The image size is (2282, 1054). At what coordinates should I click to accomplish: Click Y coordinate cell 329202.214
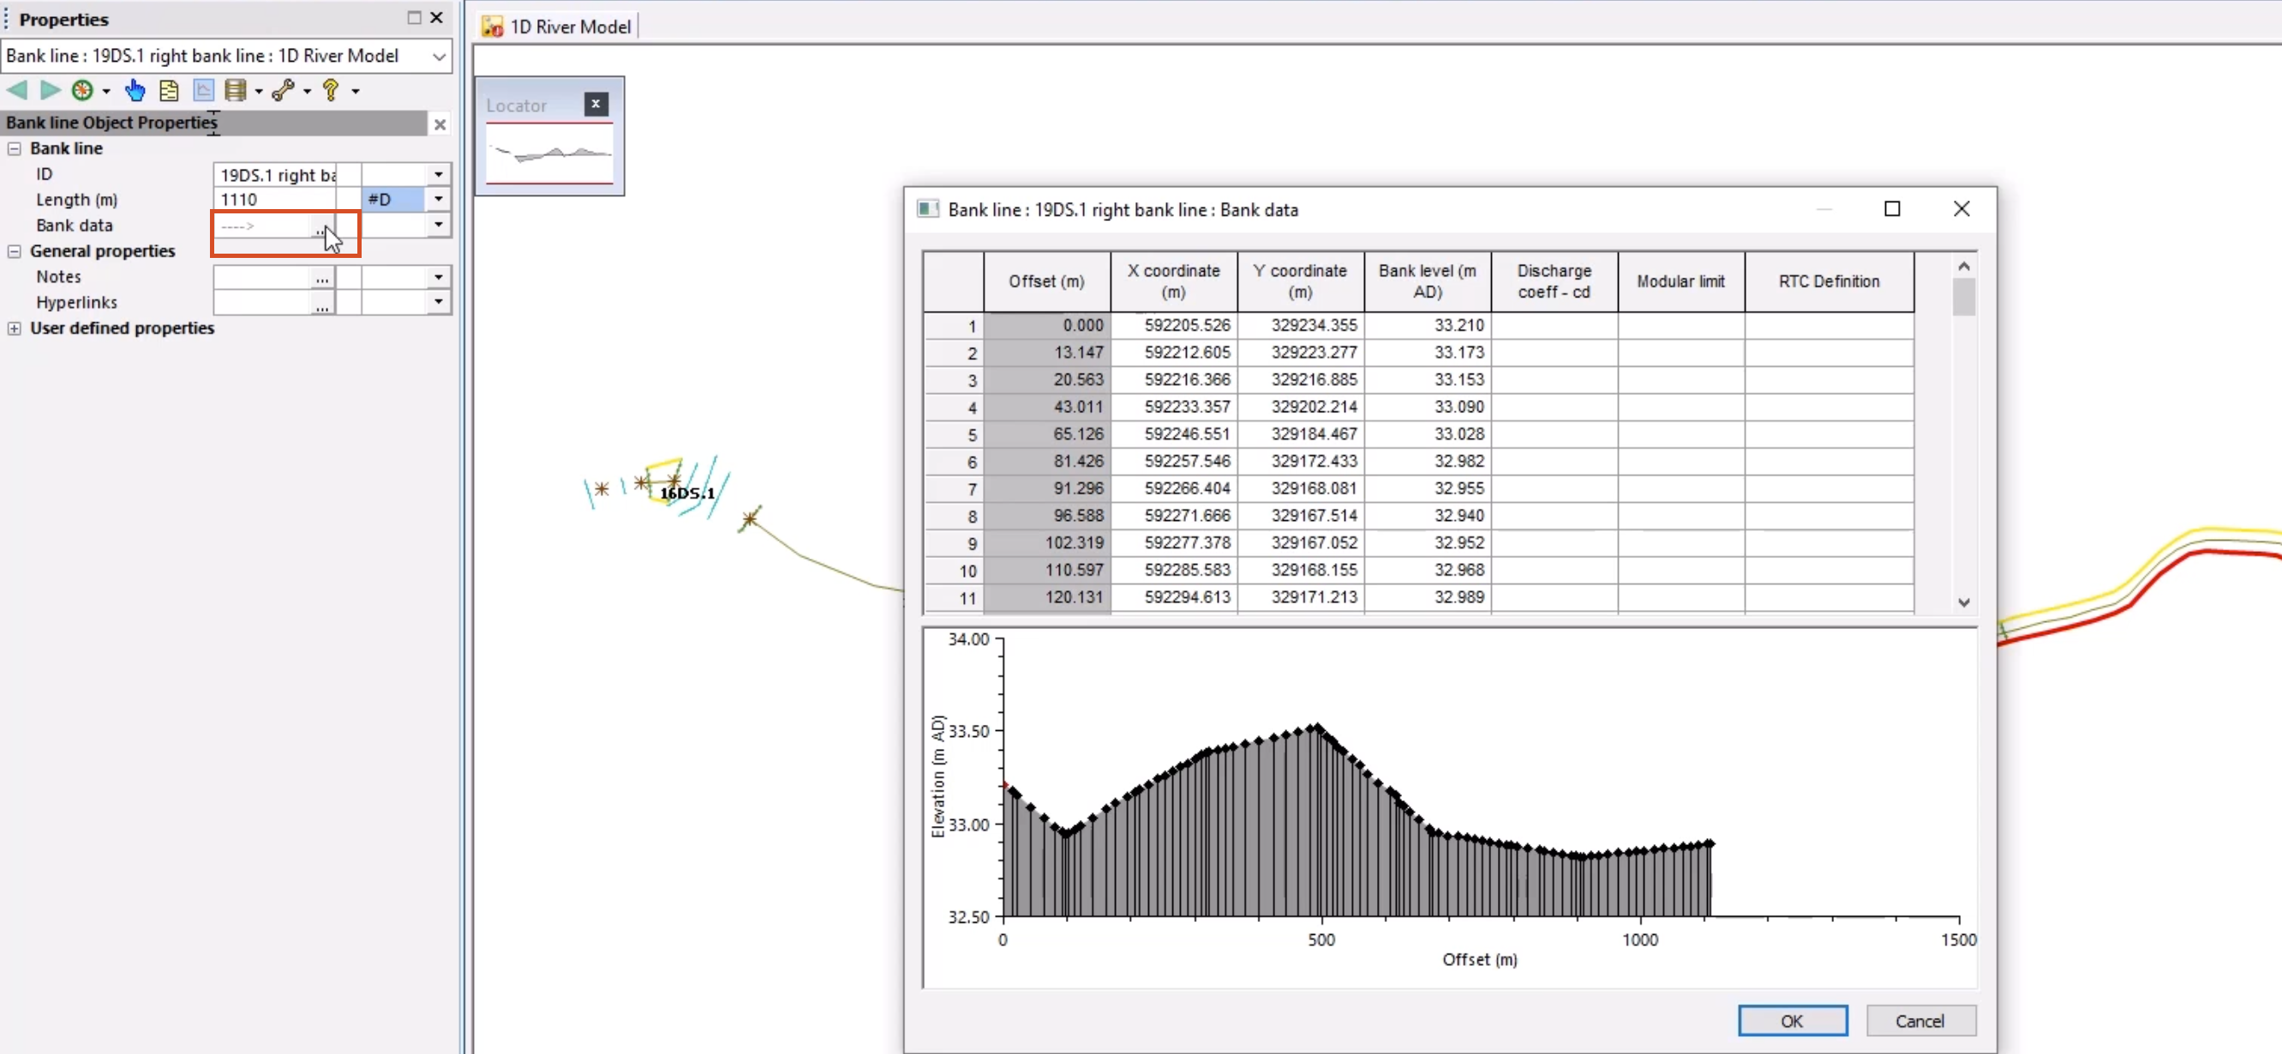pyautogui.click(x=1301, y=407)
